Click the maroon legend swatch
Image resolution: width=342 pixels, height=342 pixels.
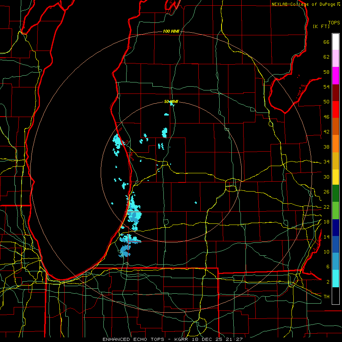click(x=336, y=92)
